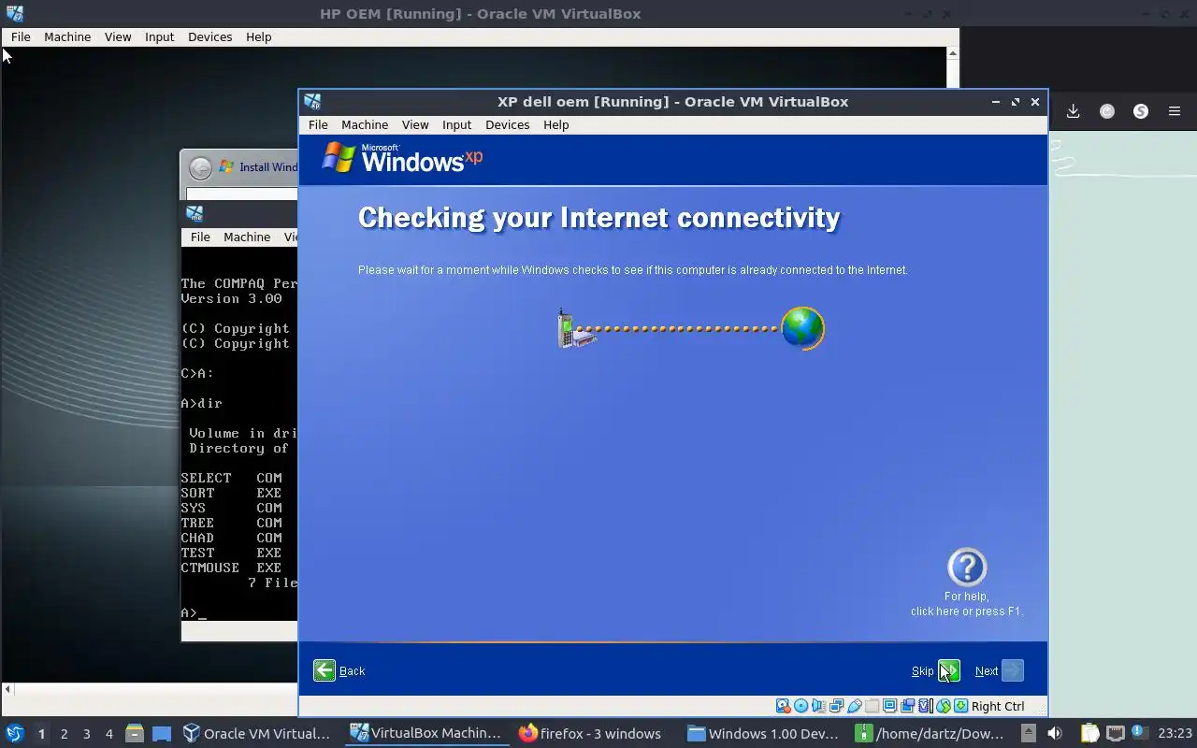Open View menu in XP dell oem window
The height and width of the screenshot is (748, 1197).
point(415,124)
